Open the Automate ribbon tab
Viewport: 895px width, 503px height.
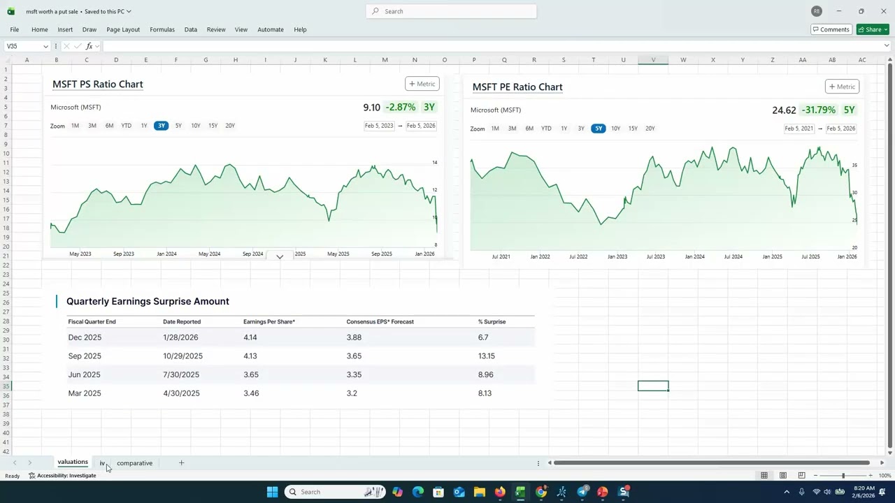click(x=271, y=29)
